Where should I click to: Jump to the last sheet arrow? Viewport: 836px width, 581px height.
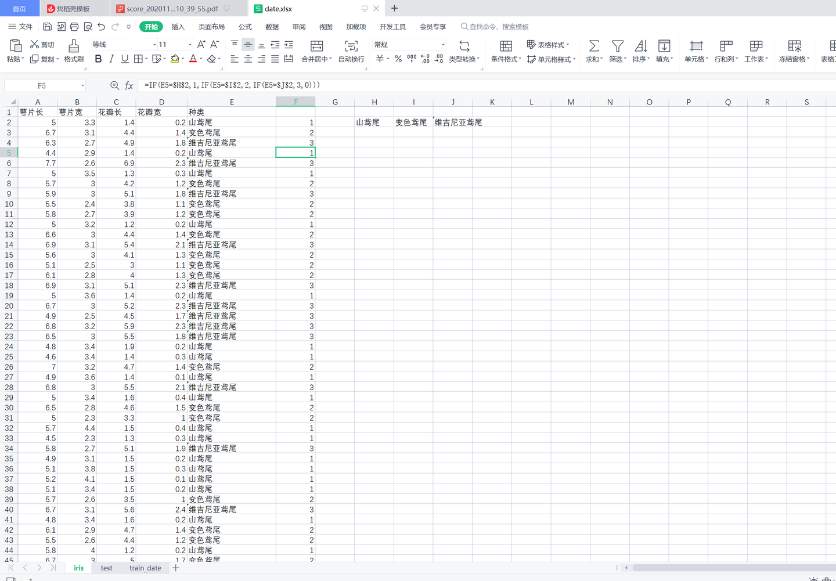click(53, 568)
